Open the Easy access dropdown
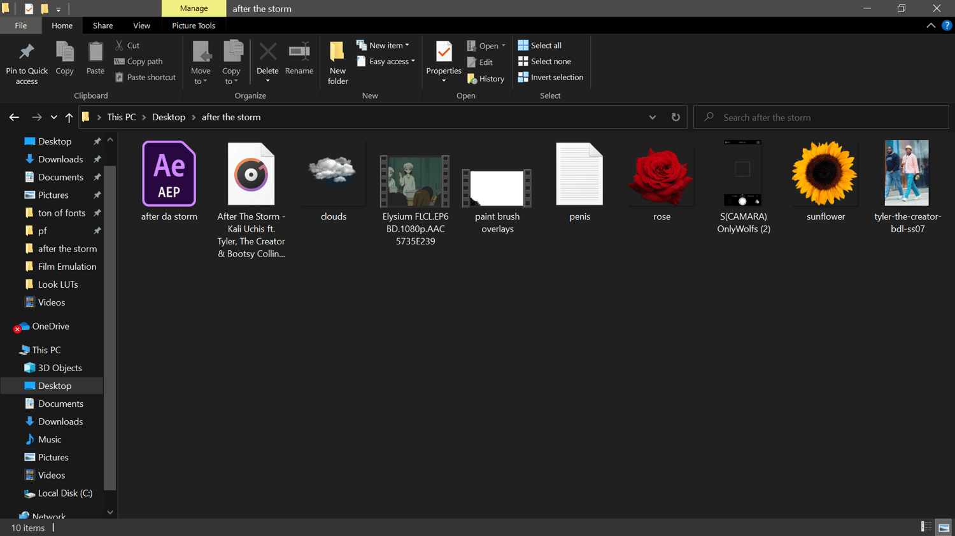 coord(386,62)
